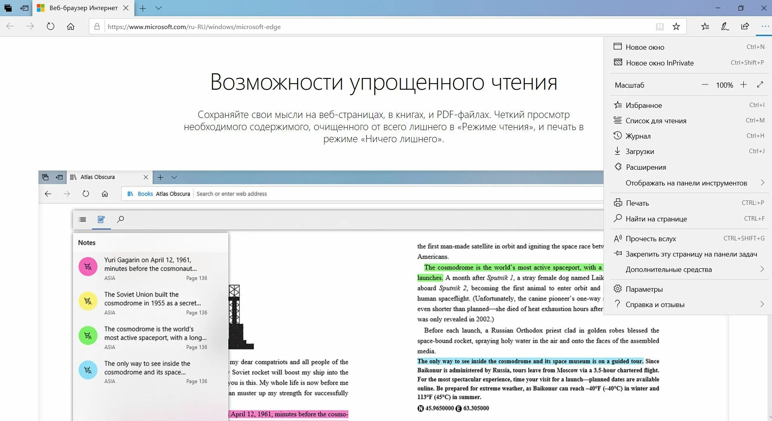Click the table of contents icon in the book toolbar
The image size is (772, 421).
point(82,219)
